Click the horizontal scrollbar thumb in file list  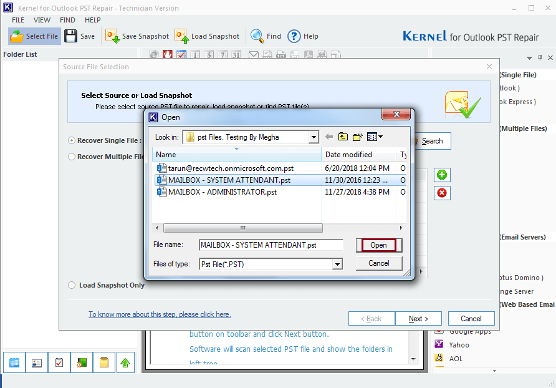243,228
